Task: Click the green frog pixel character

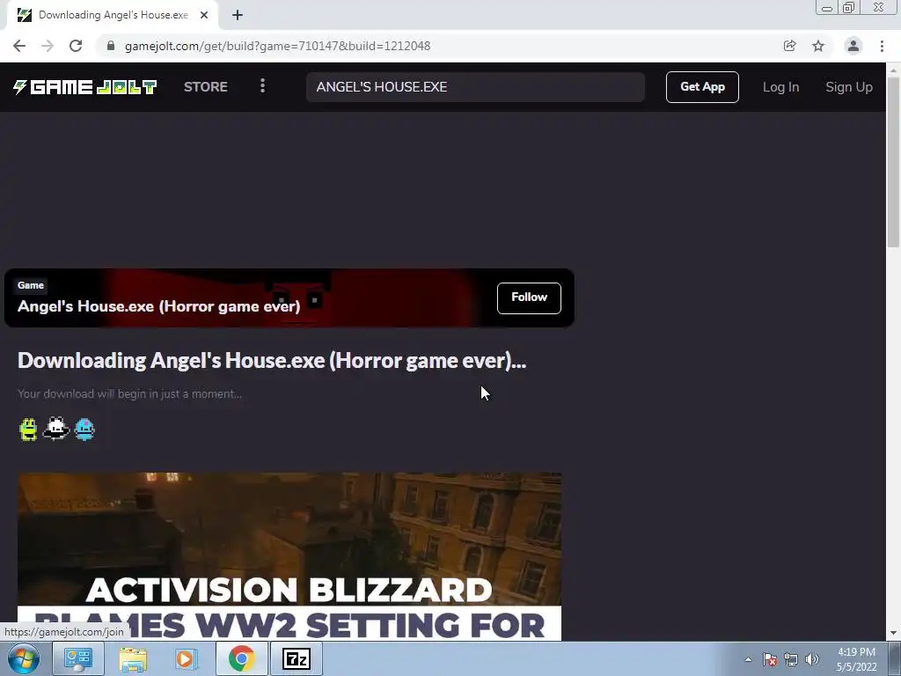Action: [28, 429]
